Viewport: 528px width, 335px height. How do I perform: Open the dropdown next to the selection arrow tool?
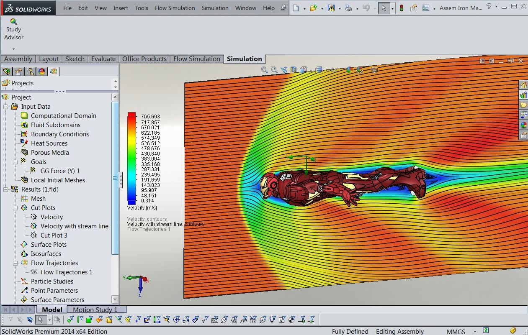coord(49,319)
